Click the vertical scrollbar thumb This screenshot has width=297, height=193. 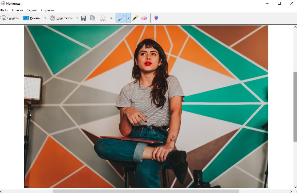pos(295,107)
